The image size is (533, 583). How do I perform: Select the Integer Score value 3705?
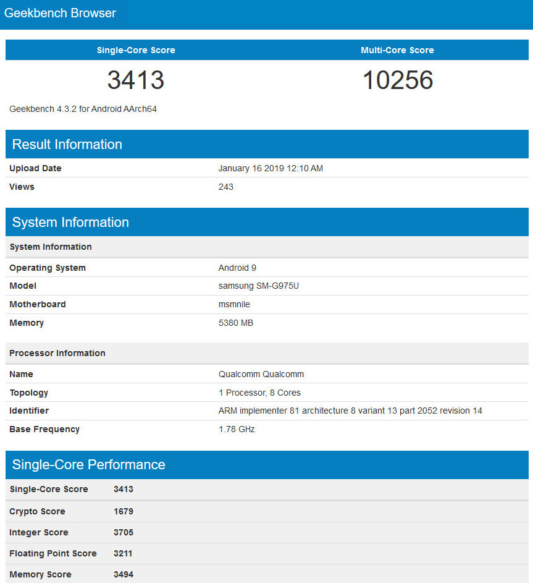124,532
